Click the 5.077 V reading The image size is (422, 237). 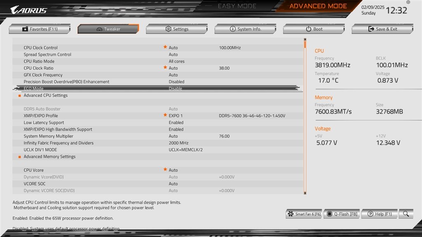(327, 143)
